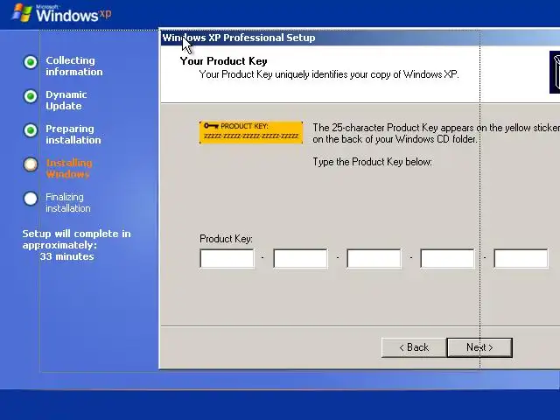Click the Windows XP Professional Setup title bar
The image size is (560, 420).
point(360,38)
